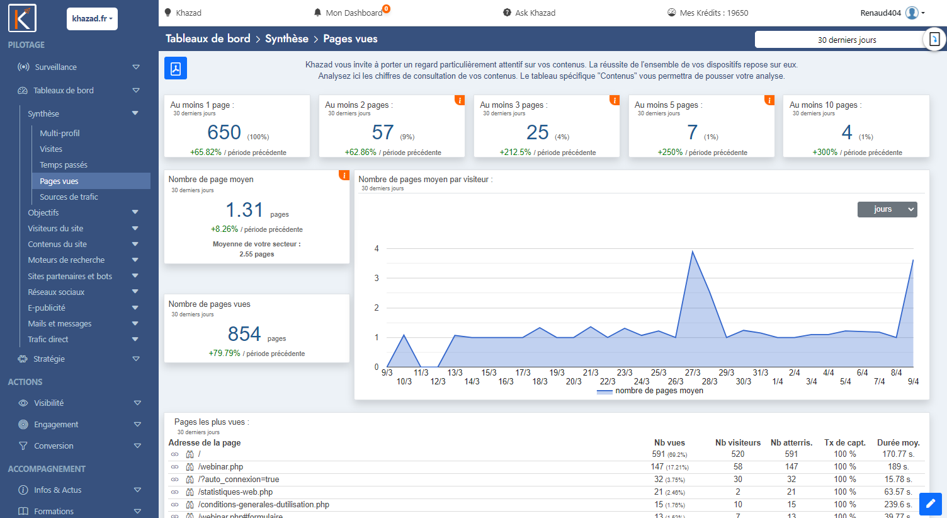Click the date range export icon at top right
The image size is (947, 518).
click(934, 39)
